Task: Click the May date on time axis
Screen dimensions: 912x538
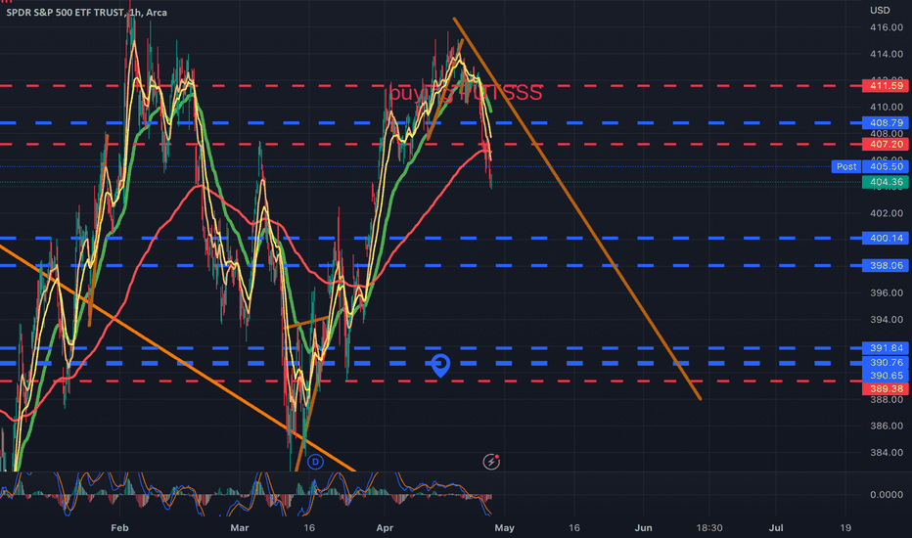Action: (x=504, y=527)
